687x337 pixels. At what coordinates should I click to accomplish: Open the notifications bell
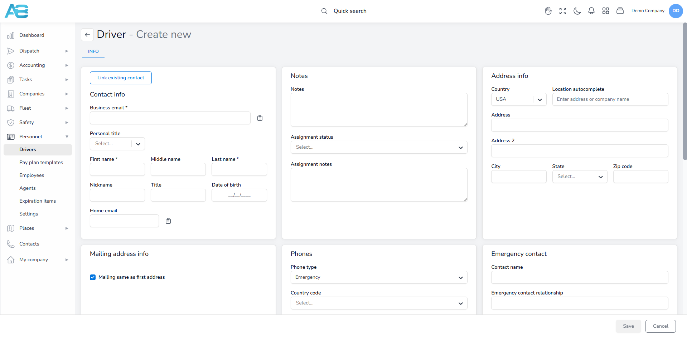click(591, 11)
